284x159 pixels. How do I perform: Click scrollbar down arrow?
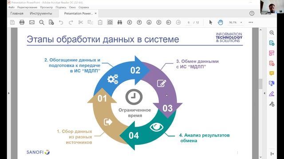[260, 157]
